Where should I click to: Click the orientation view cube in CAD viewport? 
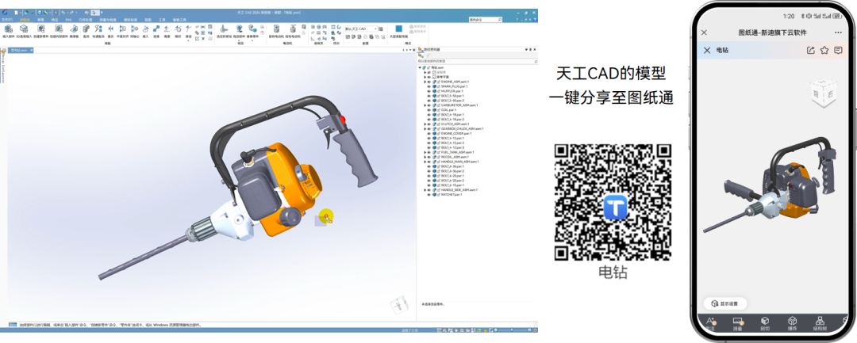pos(400,306)
